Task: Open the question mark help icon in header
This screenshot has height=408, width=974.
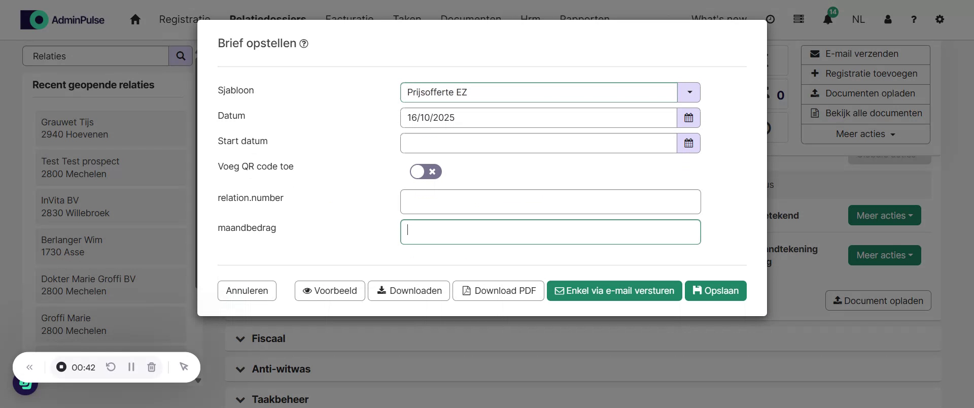Action: tap(914, 19)
